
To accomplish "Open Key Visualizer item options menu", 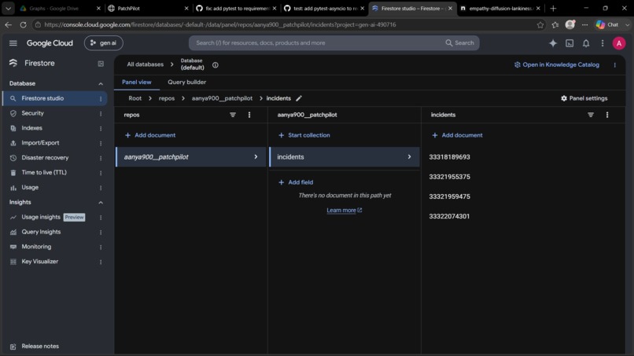I will point(101,262).
